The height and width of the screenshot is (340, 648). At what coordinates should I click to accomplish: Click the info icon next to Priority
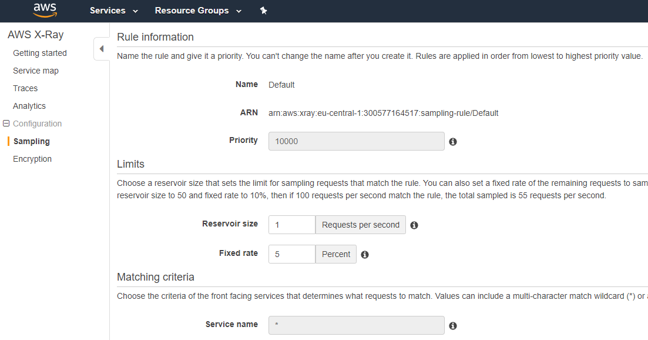[x=453, y=141]
